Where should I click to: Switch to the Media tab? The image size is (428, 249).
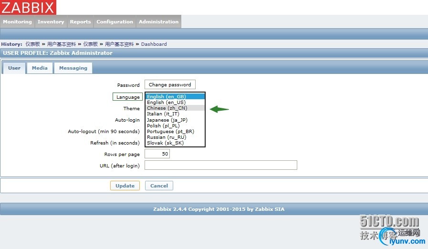click(x=40, y=68)
